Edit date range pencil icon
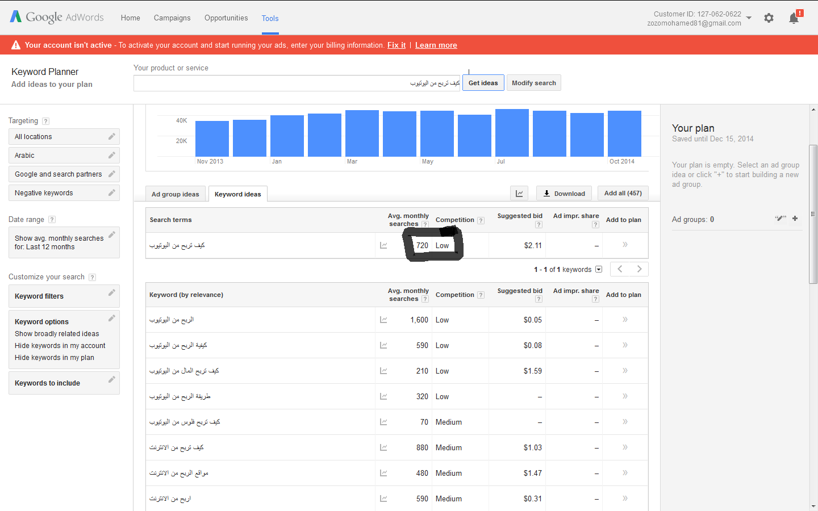The width and height of the screenshot is (818, 511). tap(112, 234)
